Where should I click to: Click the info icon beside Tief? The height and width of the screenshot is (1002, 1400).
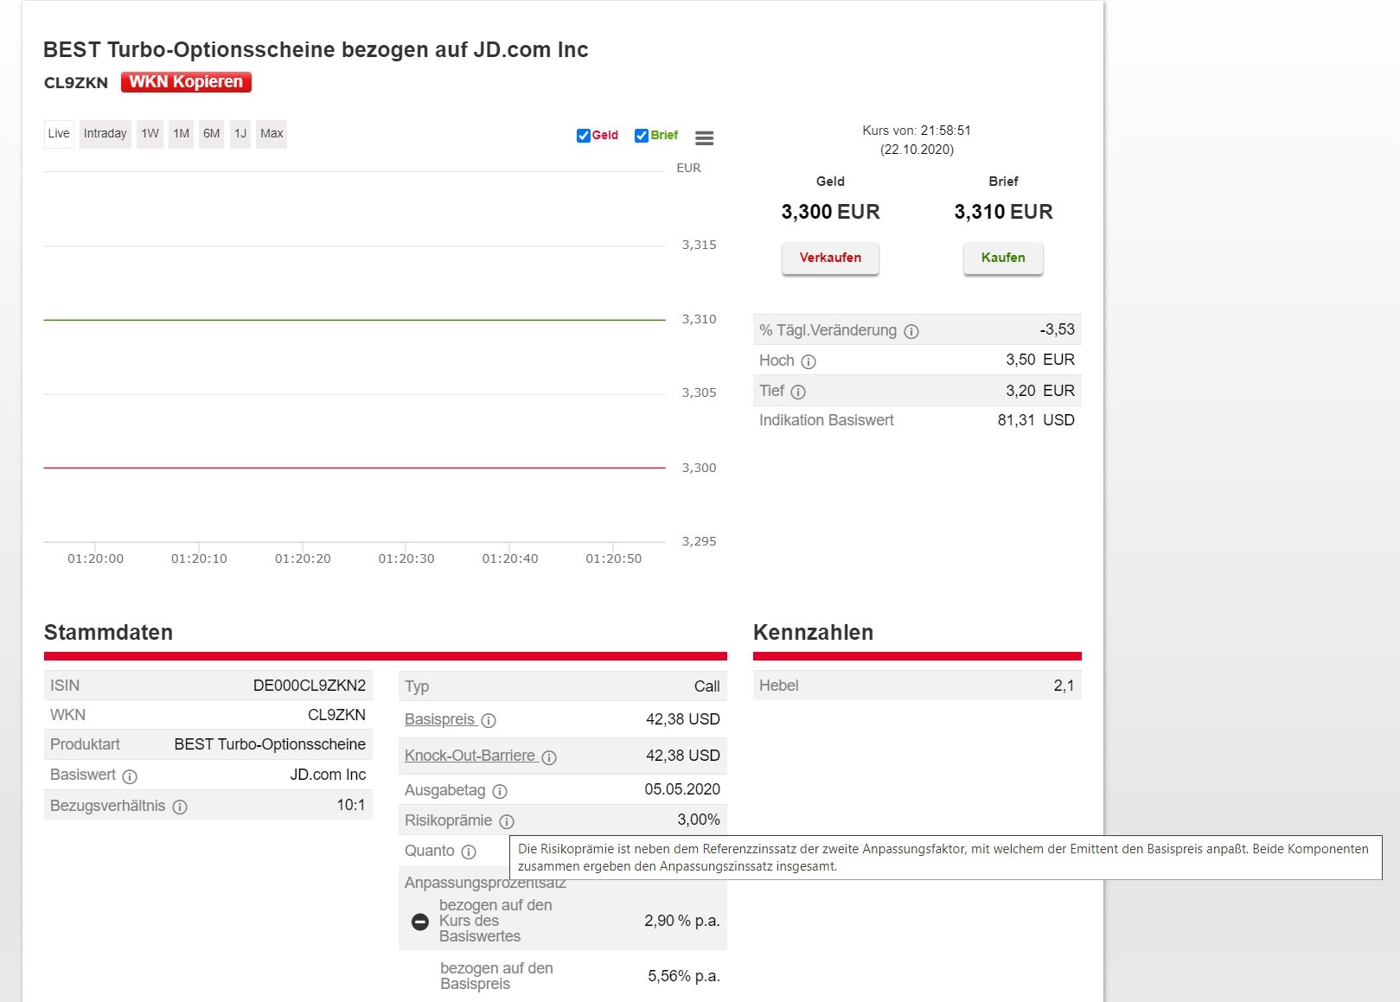[x=798, y=392]
